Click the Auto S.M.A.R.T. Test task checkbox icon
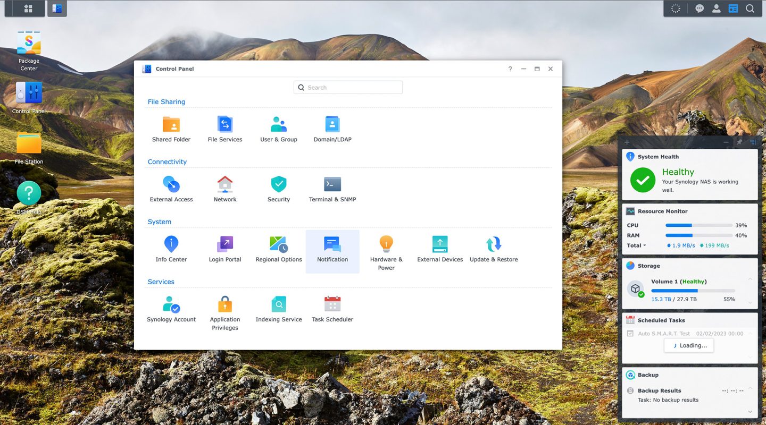 630,334
